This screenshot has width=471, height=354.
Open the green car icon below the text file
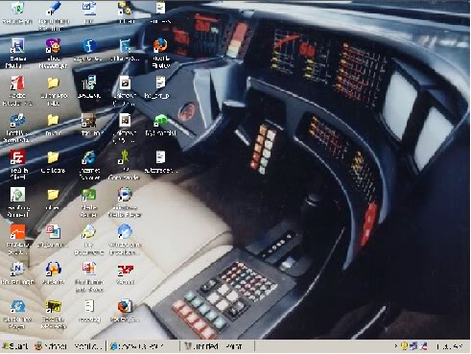coord(160,120)
